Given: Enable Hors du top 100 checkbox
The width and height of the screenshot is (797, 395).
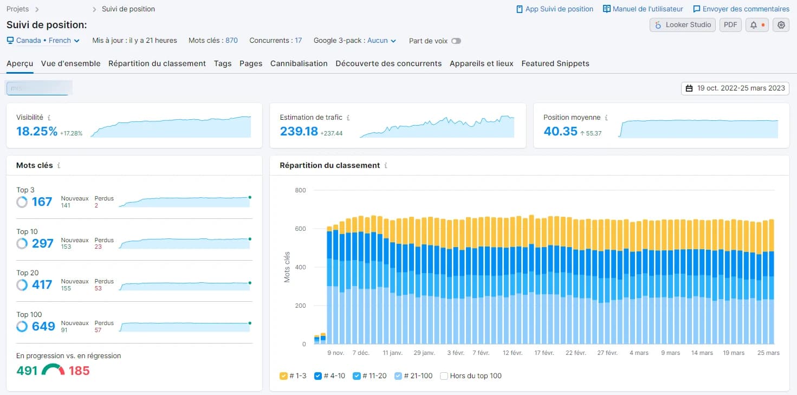Looking at the screenshot, I should [444, 375].
